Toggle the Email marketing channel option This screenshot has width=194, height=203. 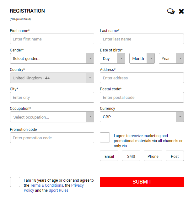109,156
